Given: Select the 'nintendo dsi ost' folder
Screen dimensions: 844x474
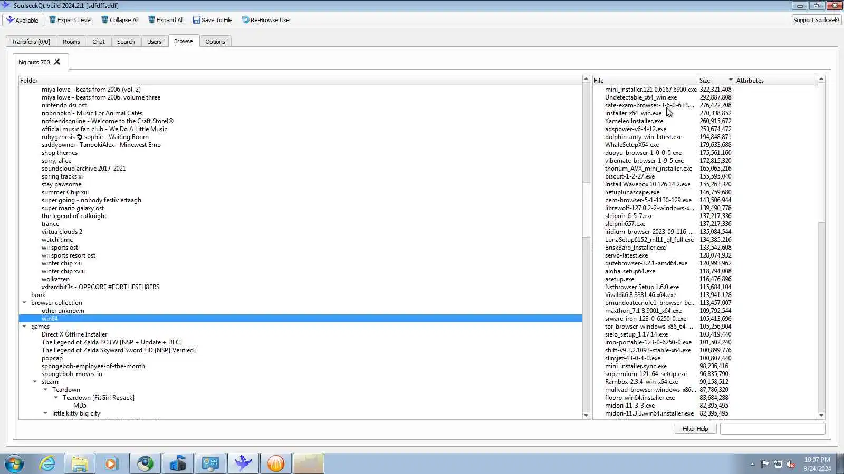Looking at the screenshot, I should click(x=64, y=105).
